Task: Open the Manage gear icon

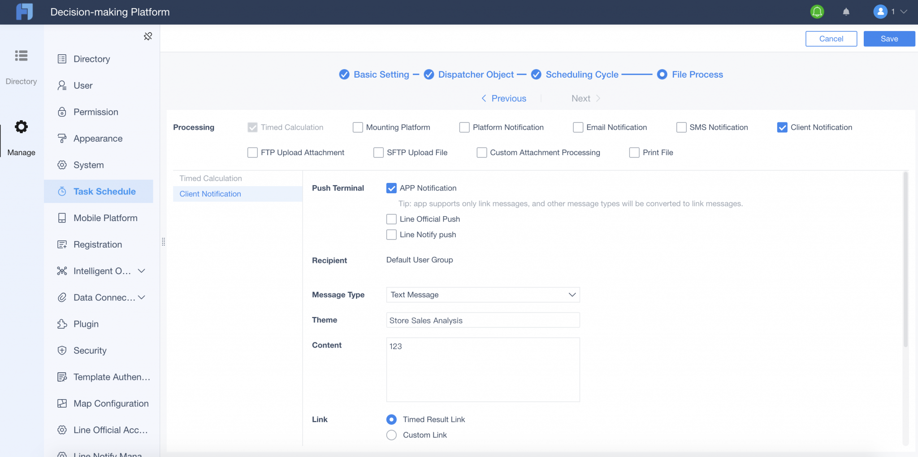Action: [21, 127]
